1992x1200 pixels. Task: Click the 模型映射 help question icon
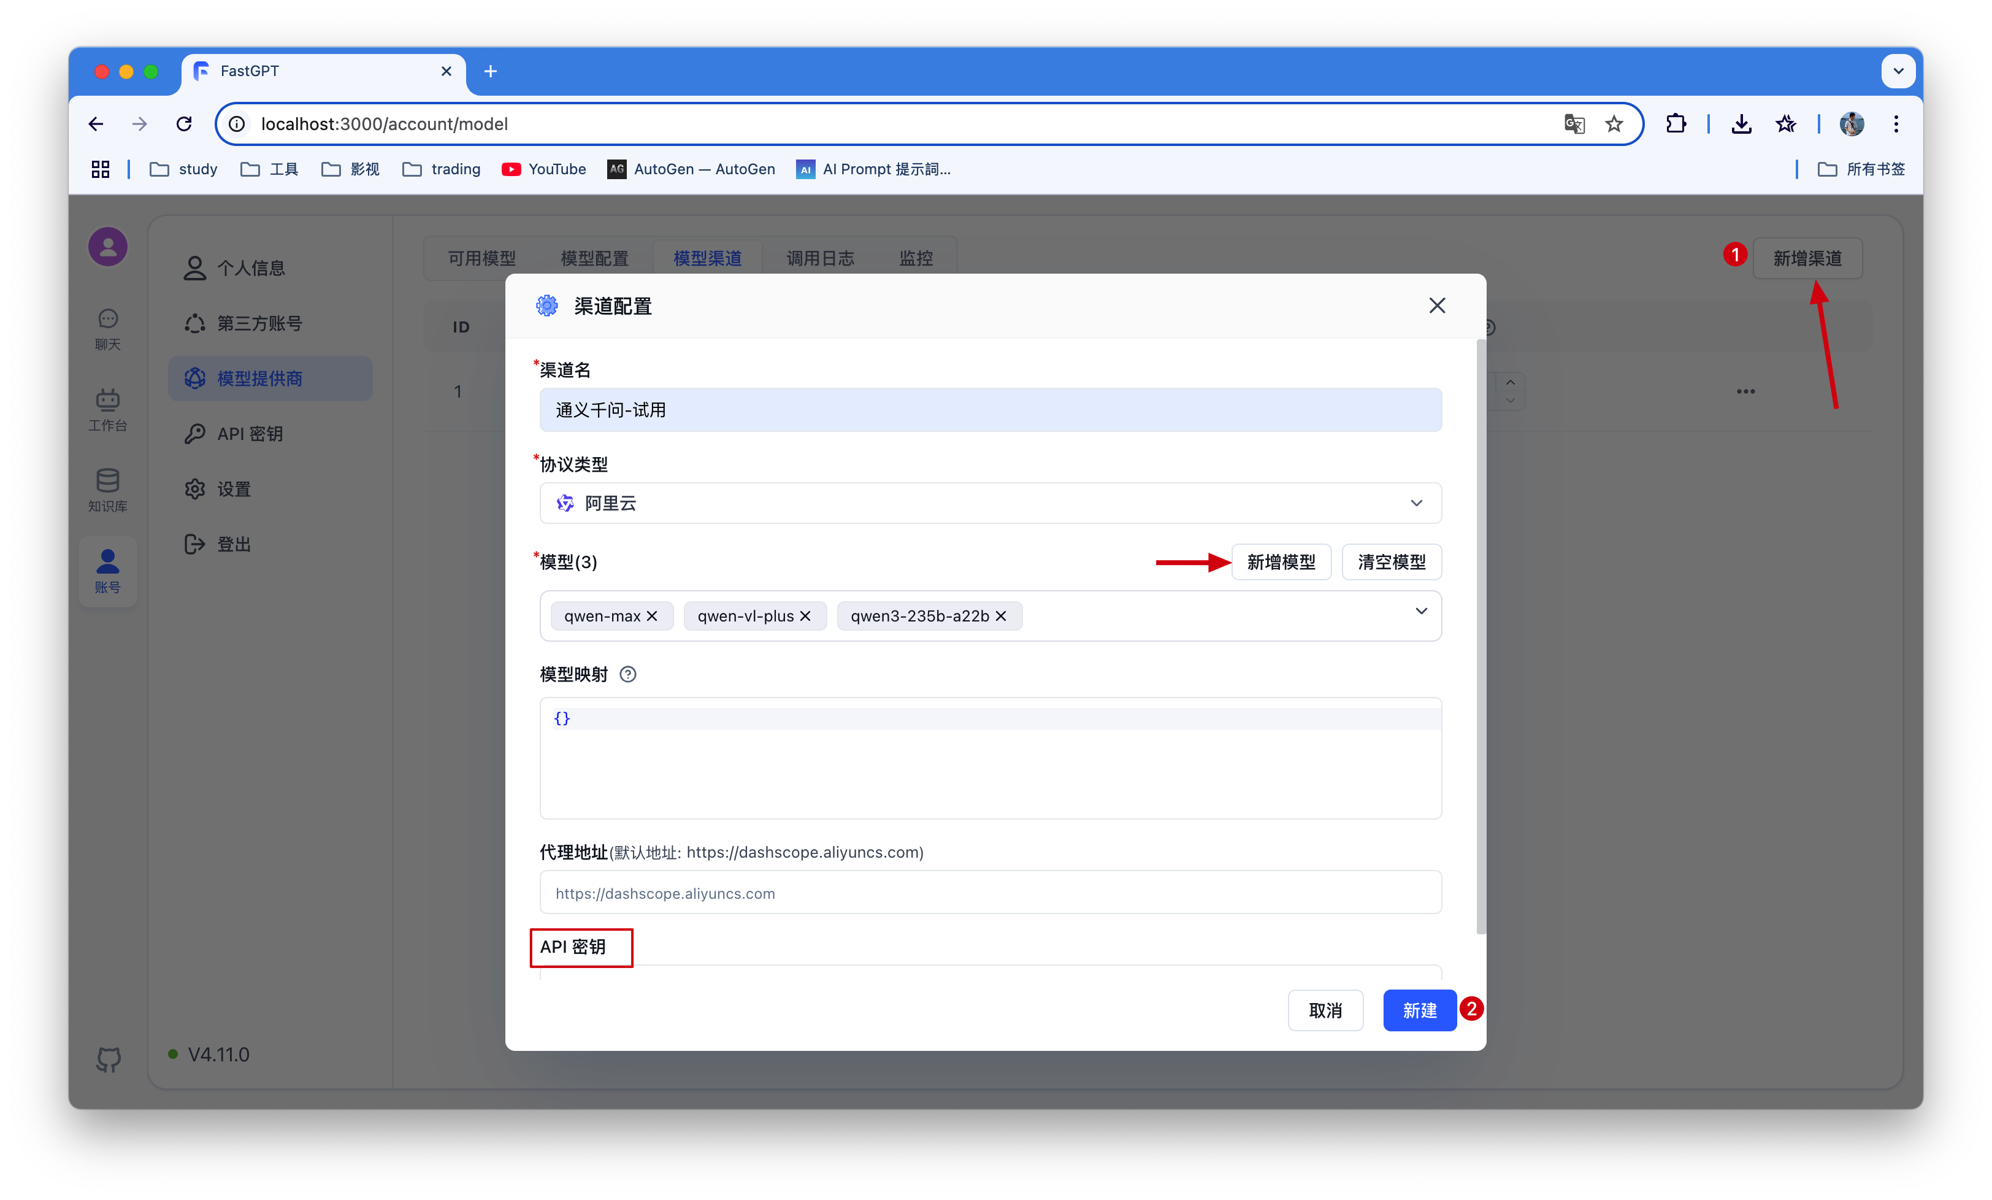pos(627,674)
